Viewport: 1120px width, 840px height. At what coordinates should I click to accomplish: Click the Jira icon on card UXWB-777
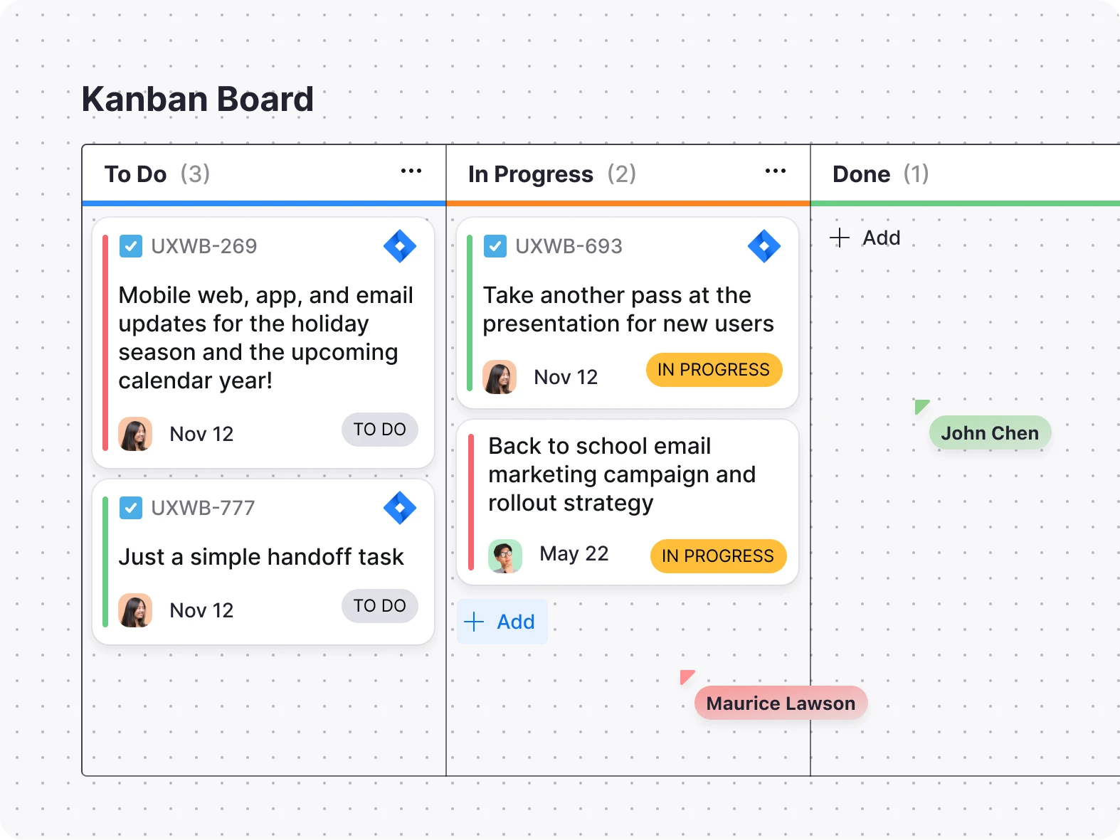pyautogui.click(x=400, y=508)
